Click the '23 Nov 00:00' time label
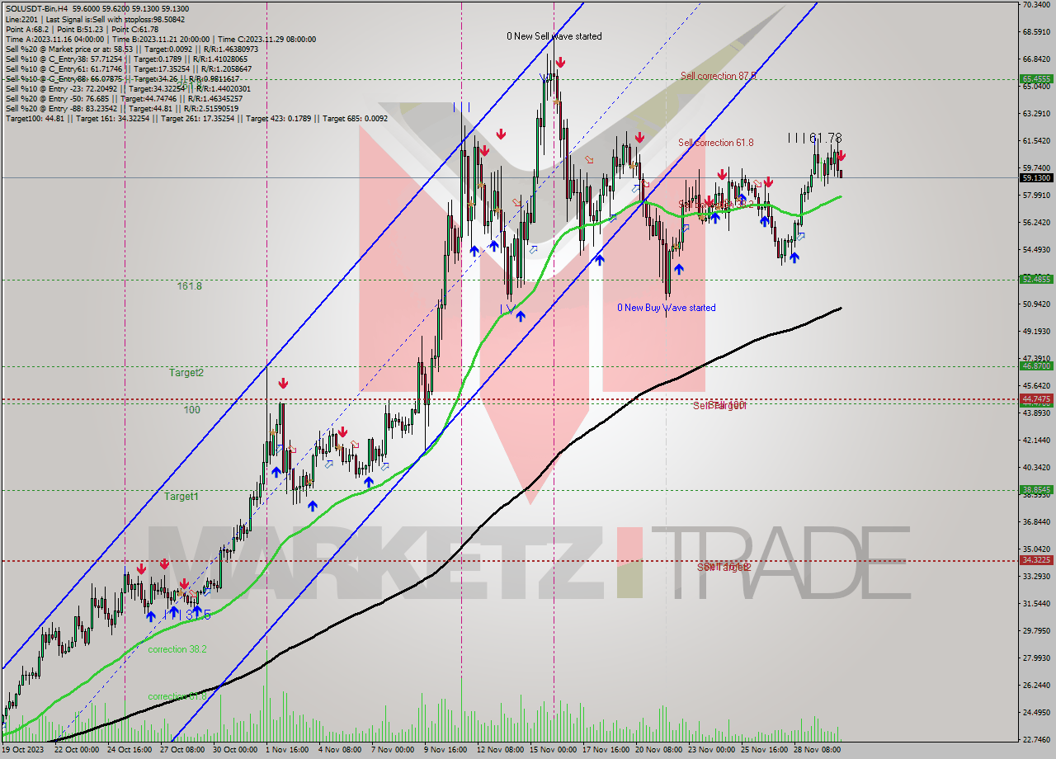 [711, 751]
